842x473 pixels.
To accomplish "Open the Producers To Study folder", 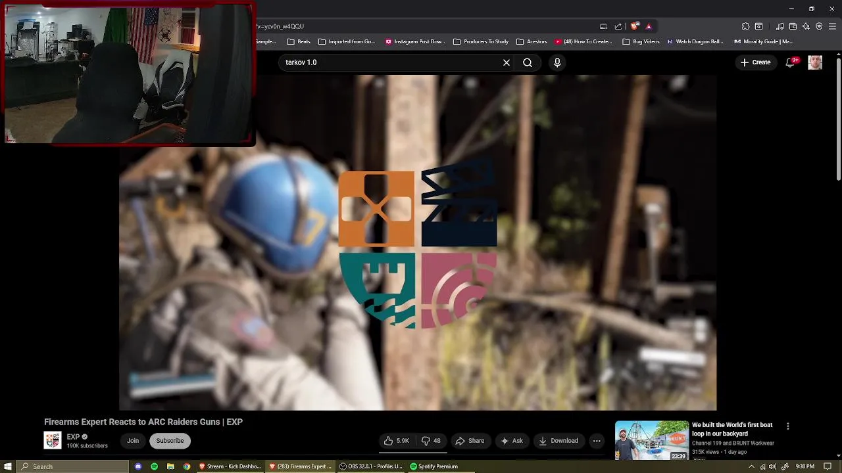I will point(480,41).
